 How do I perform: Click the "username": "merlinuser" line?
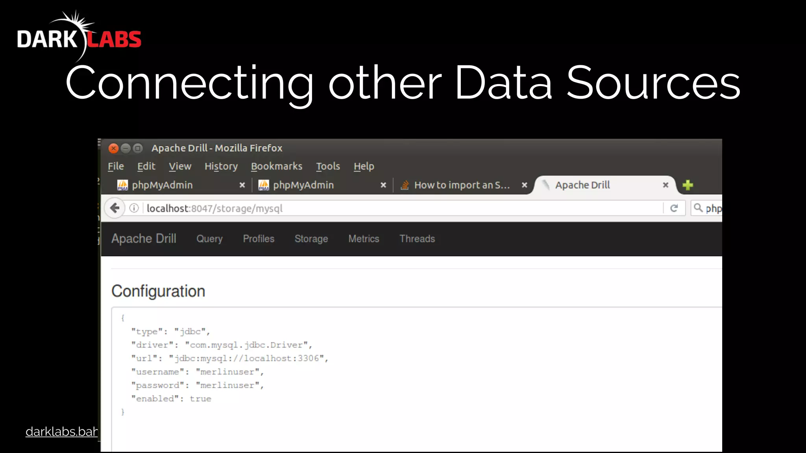point(198,372)
